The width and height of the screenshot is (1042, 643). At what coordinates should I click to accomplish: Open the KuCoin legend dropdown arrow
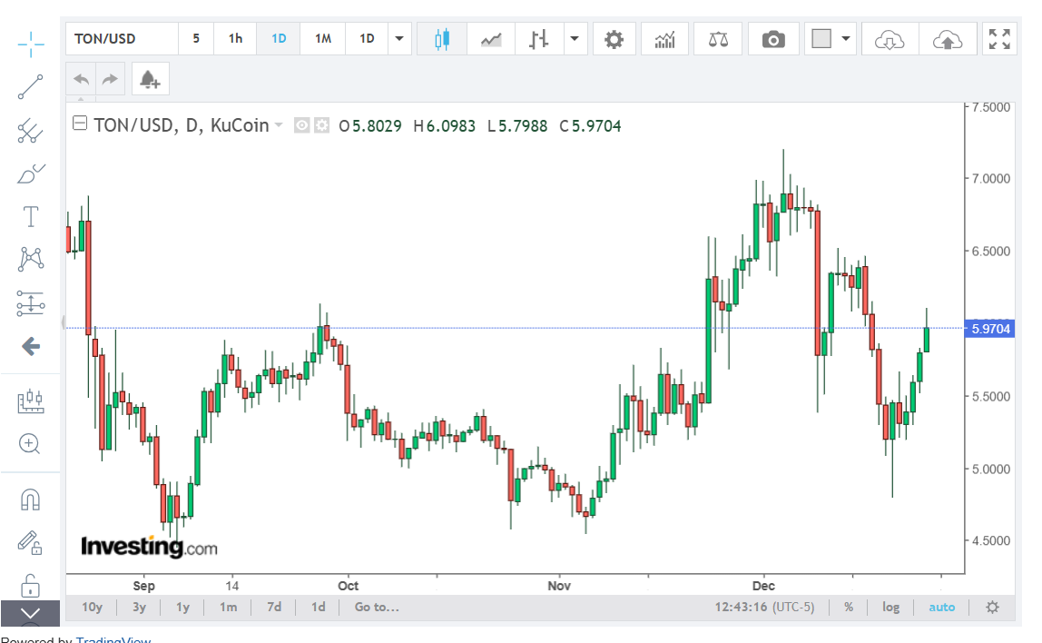(x=279, y=125)
